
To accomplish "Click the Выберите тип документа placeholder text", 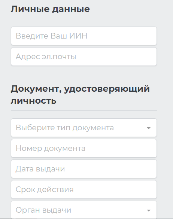I will tap(65, 128).
